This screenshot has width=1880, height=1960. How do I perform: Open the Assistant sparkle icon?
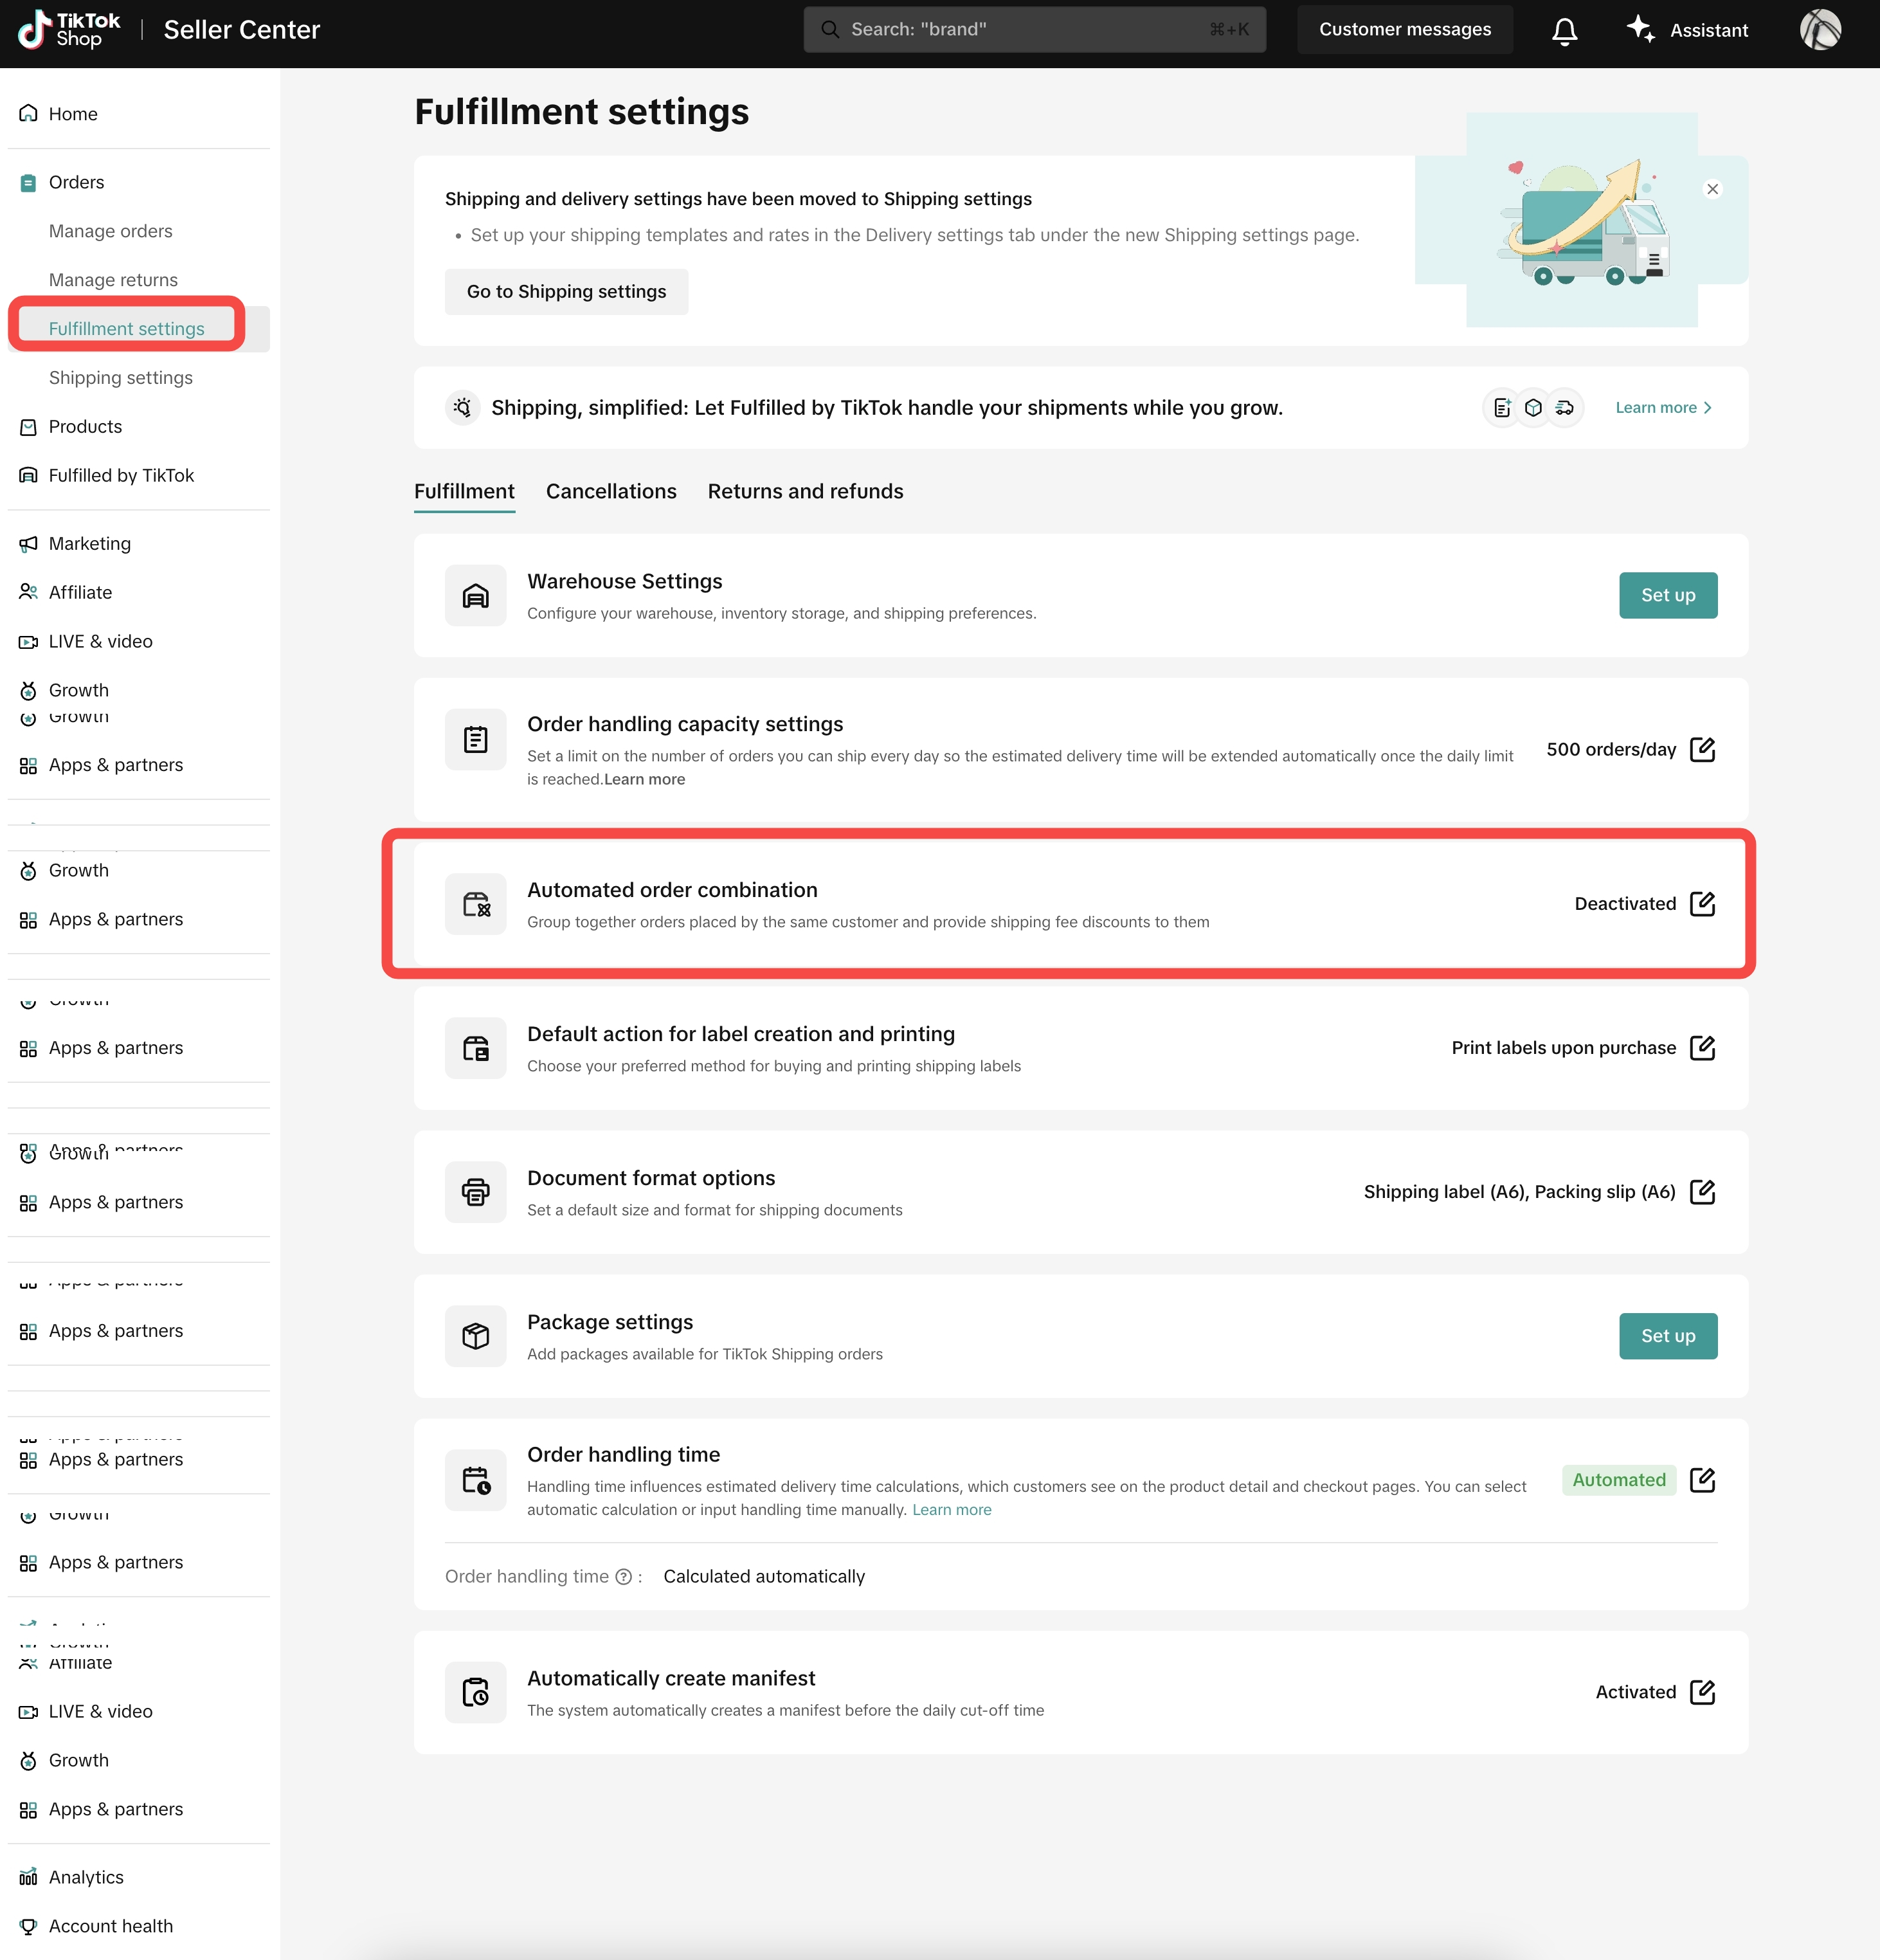[x=1640, y=29]
